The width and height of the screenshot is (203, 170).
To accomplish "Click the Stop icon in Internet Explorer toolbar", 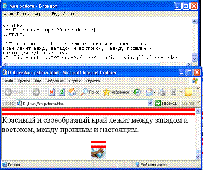I will coord(51,92).
